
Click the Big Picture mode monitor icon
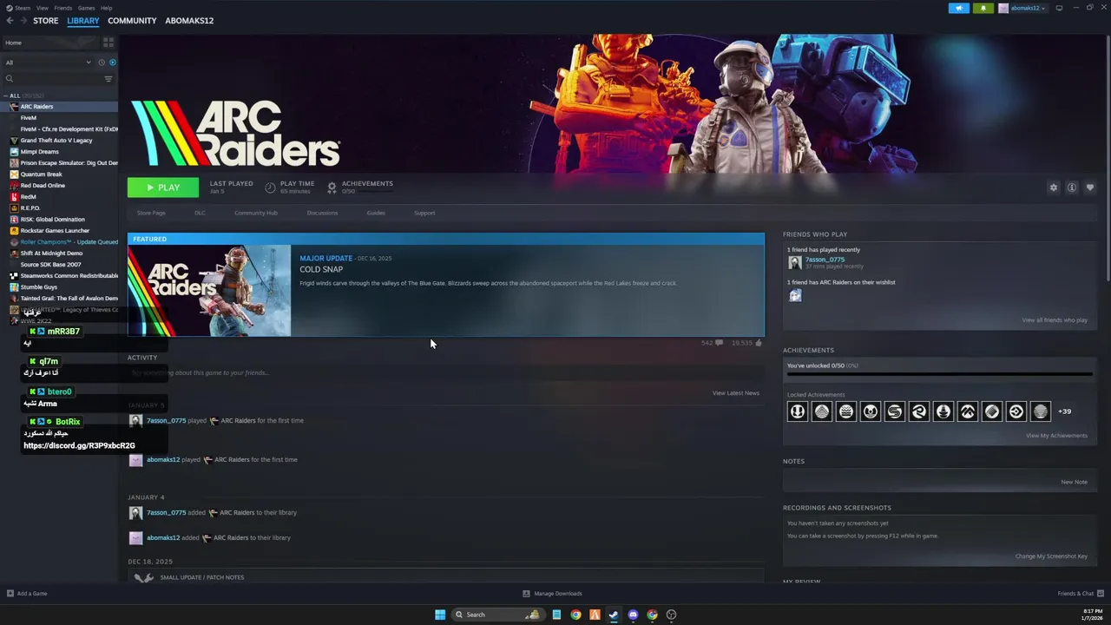pyautogui.click(x=1059, y=8)
